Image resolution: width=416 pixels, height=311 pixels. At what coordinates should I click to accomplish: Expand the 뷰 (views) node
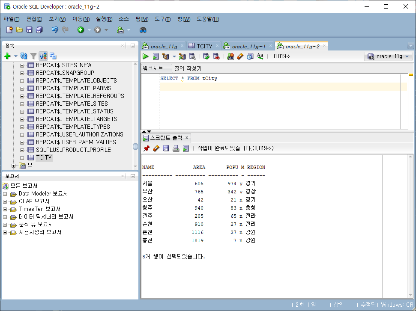(13, 166)
